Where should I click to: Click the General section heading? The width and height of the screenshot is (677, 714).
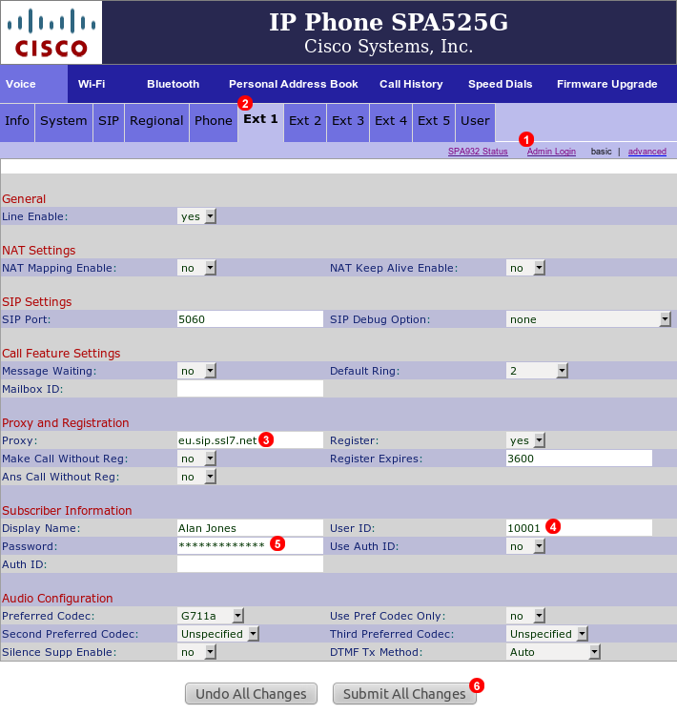coord(24,199)
